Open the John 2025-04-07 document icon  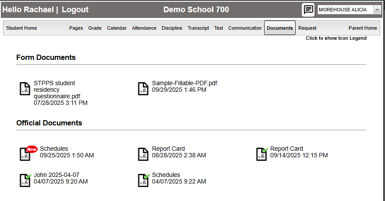pos(25,180)
